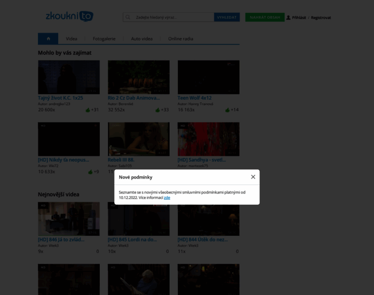Focus the search input field
374x295 pixels.
point(168,17)
